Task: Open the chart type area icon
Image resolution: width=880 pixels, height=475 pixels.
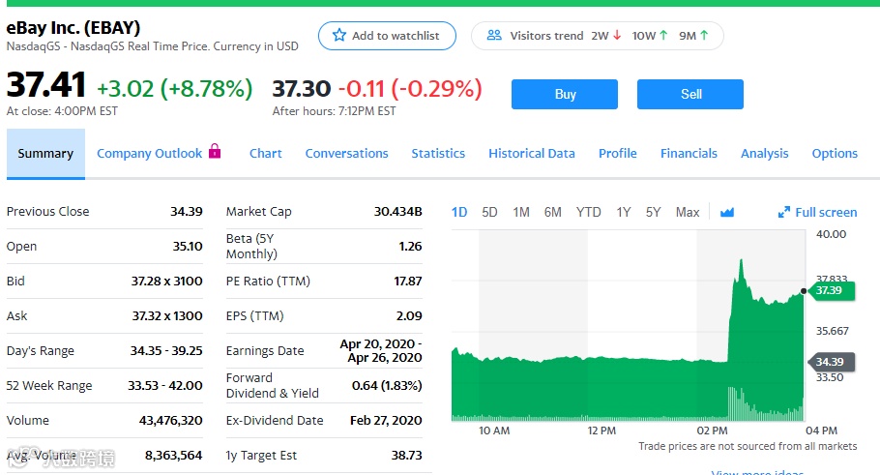Action: point(727,212)
